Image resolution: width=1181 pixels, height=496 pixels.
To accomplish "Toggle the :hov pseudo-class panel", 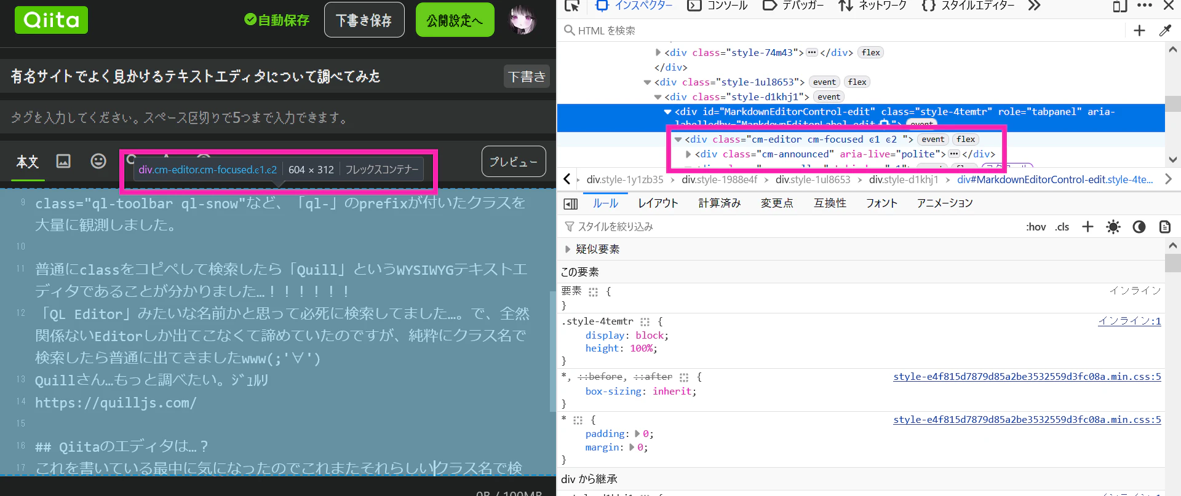I will pyautogui.click(x=1036, y=227).
